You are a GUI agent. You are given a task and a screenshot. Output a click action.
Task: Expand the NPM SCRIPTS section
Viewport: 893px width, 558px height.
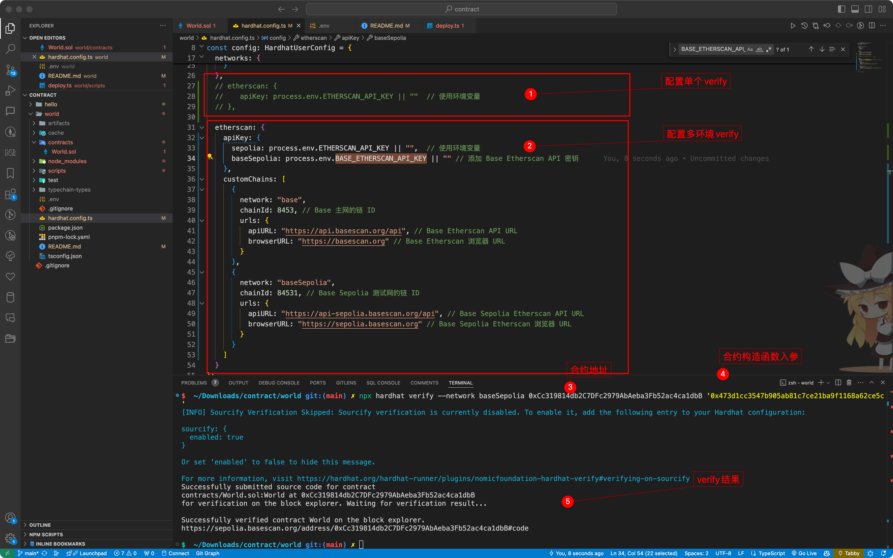(25, 534)
